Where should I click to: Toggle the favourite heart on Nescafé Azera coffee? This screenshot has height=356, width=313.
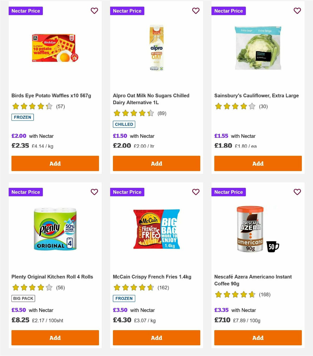coord(297,192)
